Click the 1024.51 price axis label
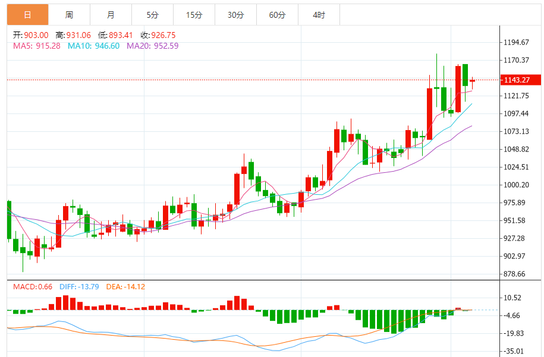This screenshot has height=357, width=544. click(x=516, y=167)
